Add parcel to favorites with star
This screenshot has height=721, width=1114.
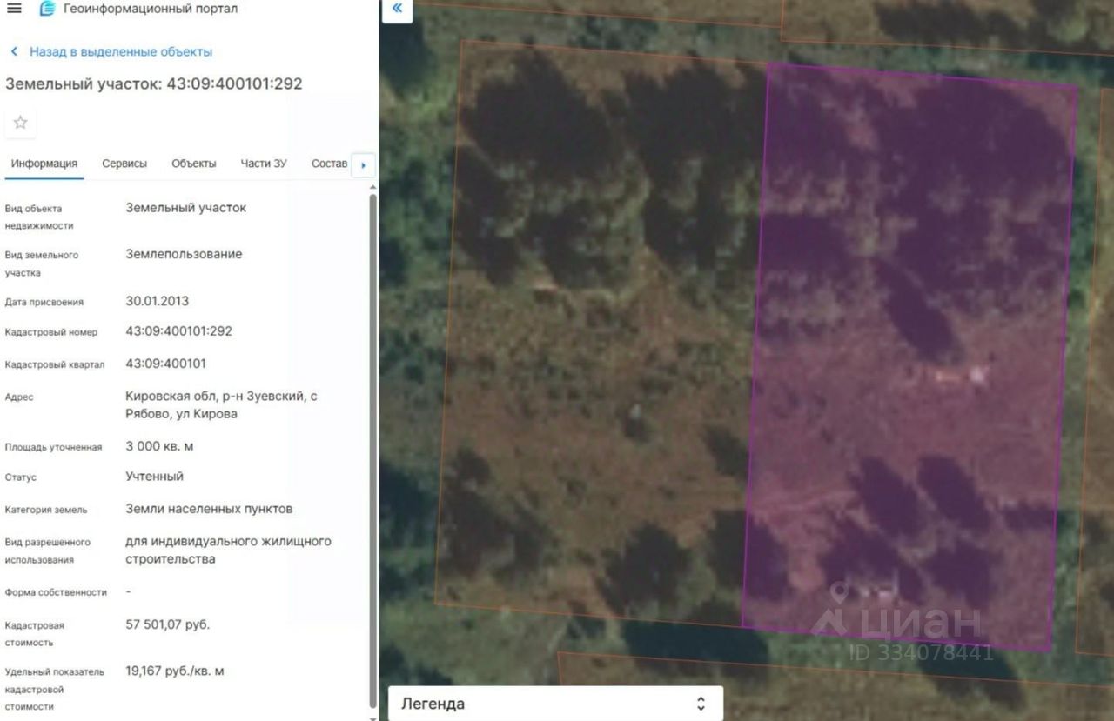click(20, 123)
